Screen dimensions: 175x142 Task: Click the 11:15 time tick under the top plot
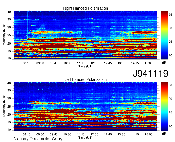coord(81,63)
